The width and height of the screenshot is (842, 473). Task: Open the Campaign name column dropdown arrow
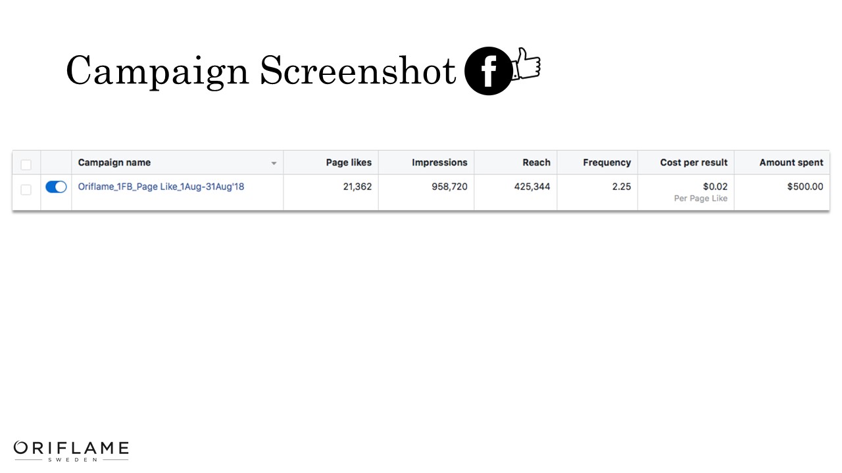(x=274, y=164)
